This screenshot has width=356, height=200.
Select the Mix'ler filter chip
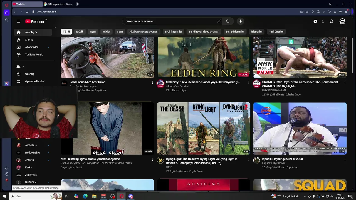coord(107,31)
